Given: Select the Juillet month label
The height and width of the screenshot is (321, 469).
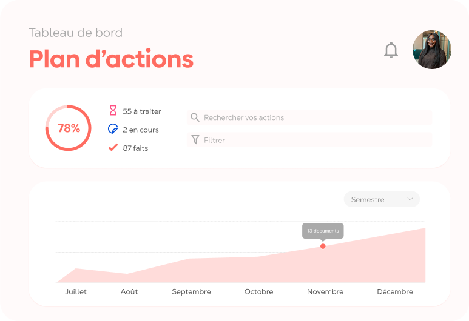Looking at the screenshot, I should click(x=76, y=292).
